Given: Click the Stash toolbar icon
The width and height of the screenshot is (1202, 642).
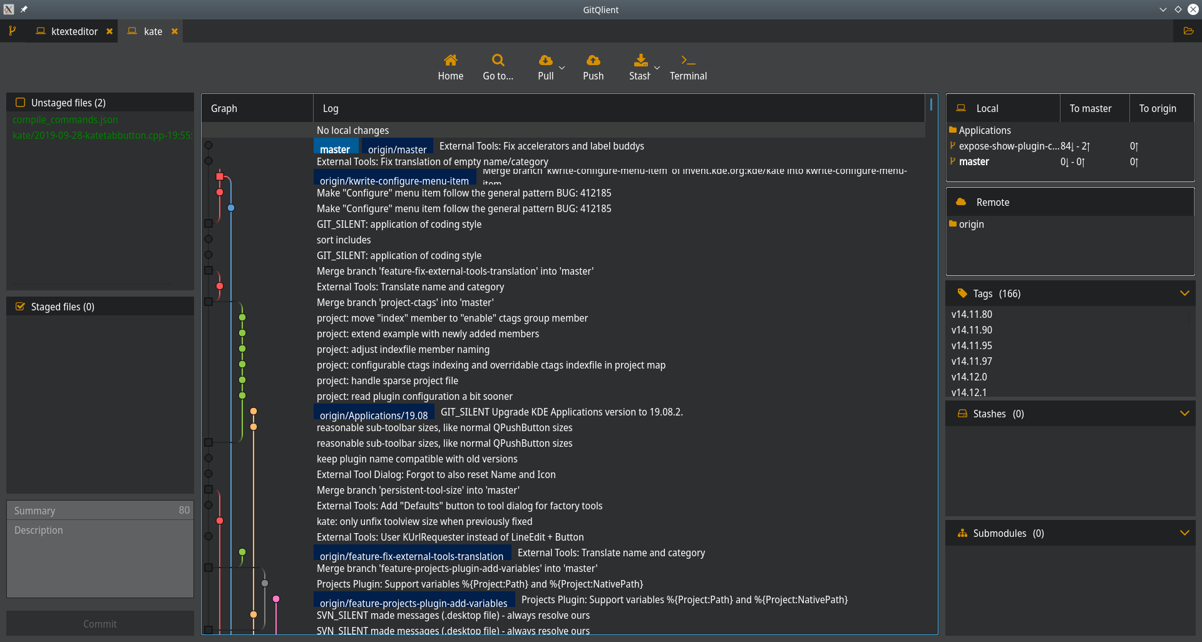Looking at the screenshot, I should [x=640, y=60].
